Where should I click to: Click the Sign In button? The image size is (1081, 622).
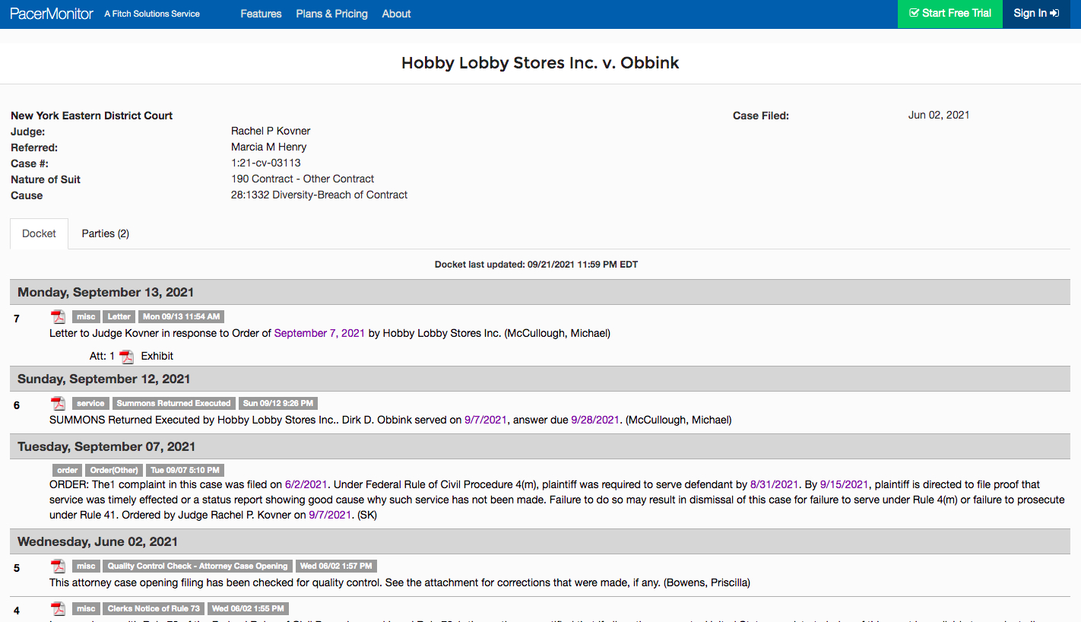point(1036,14)
